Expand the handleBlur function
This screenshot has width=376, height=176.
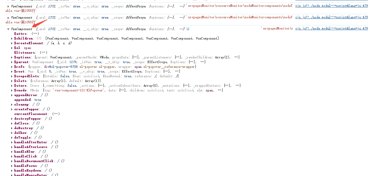(12, 152)
